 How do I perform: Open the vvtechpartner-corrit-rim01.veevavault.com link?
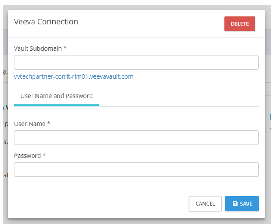(x=73, y=76)
